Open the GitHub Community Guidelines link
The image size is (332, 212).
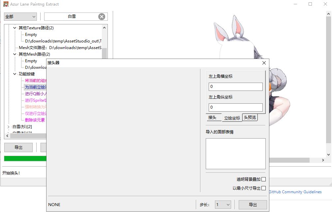coord(295,192)
